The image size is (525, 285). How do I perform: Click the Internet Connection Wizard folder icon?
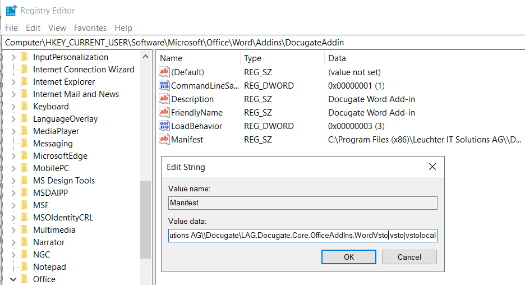click(25, 70)
